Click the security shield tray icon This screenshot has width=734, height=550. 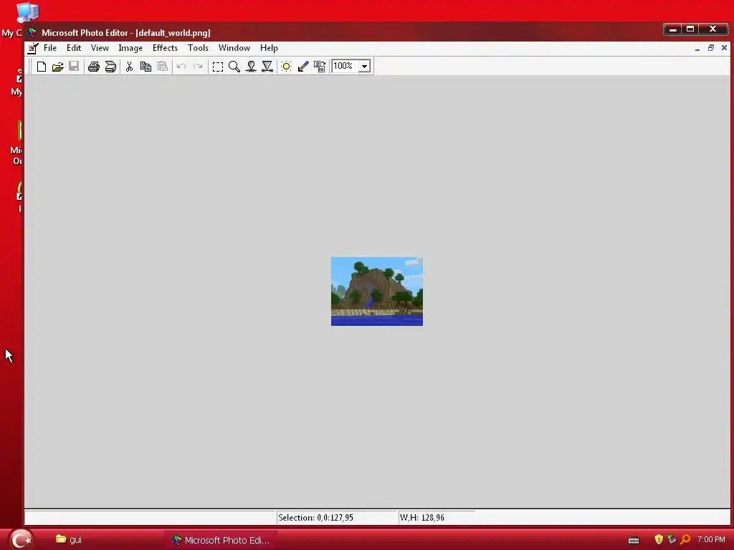[x=659, y=539]
